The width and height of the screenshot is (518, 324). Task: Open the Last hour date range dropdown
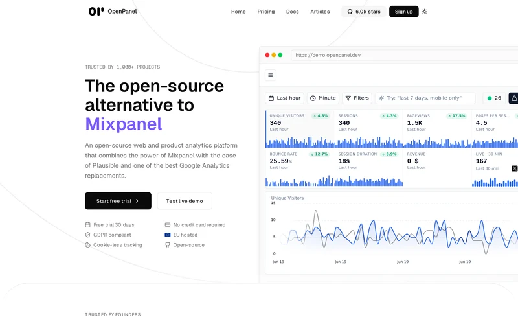point(284,98)
